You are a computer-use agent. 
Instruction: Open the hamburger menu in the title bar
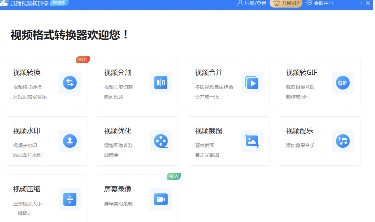[340, 3]
